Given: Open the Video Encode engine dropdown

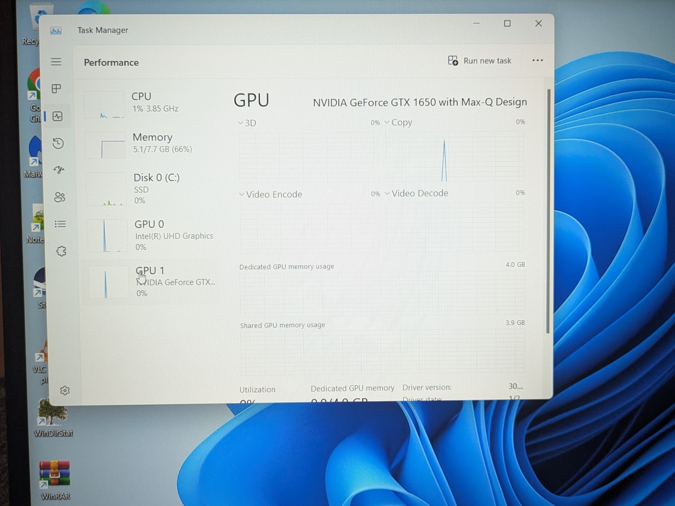Looking at the screenshot, I should point(270,194).
